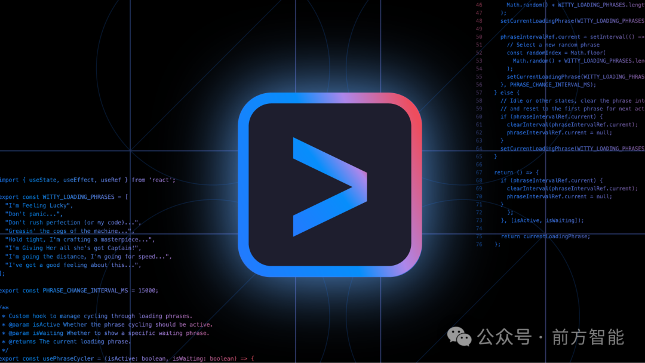Select "clearInterval(phraseIntervalRef.current);" on line 69
The height and width of the screenshot is (363, 645).
click(x=572, y=189)
